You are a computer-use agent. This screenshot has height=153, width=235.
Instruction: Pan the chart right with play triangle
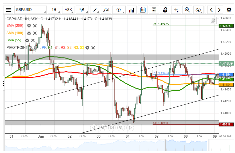coord(130,128)
